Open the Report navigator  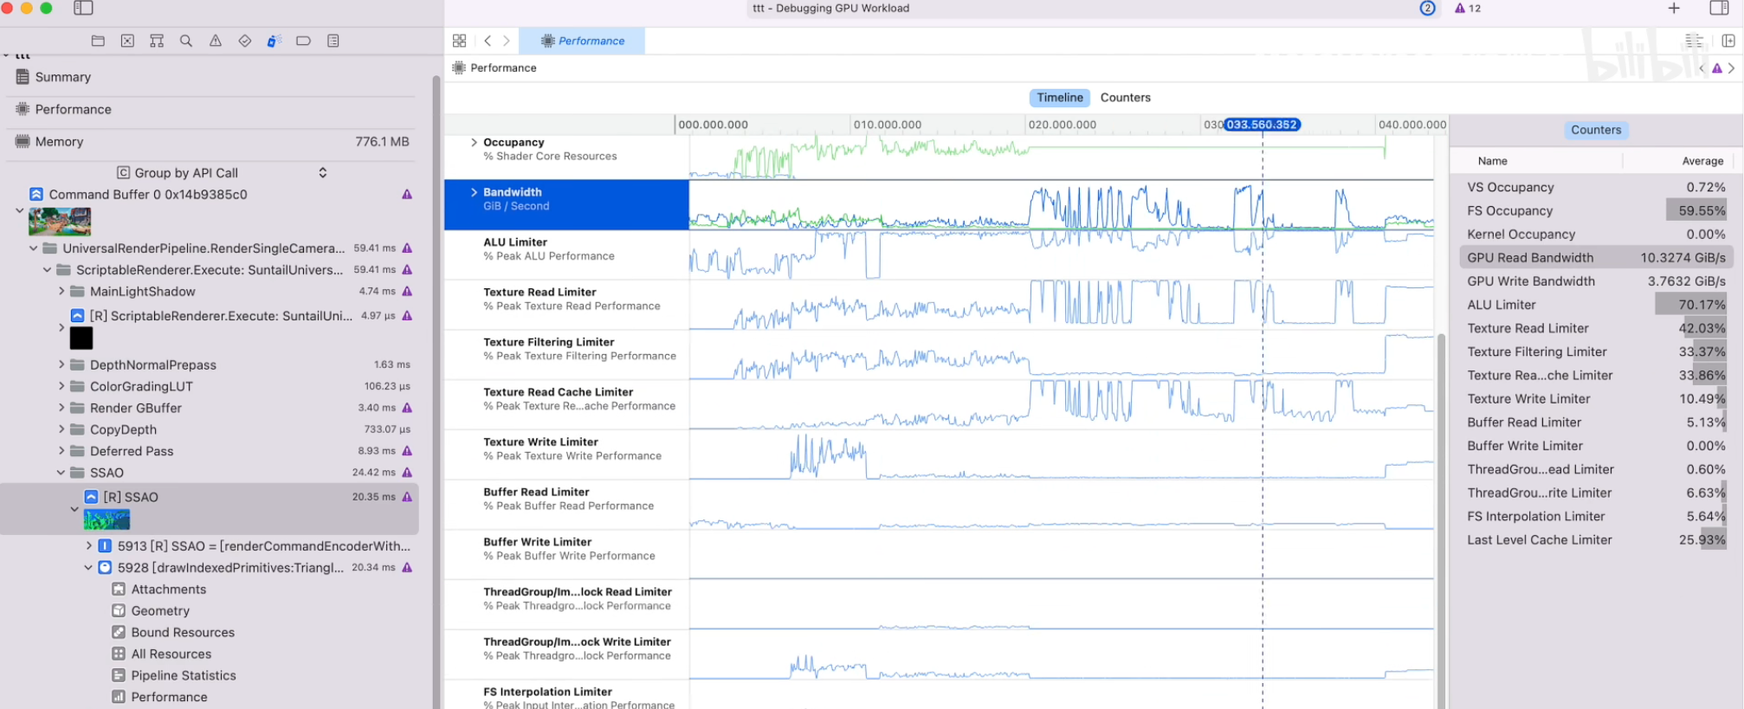click(333, 41)
